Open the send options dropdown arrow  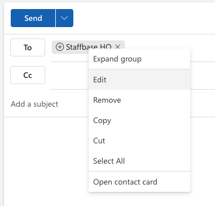point(64,18)
